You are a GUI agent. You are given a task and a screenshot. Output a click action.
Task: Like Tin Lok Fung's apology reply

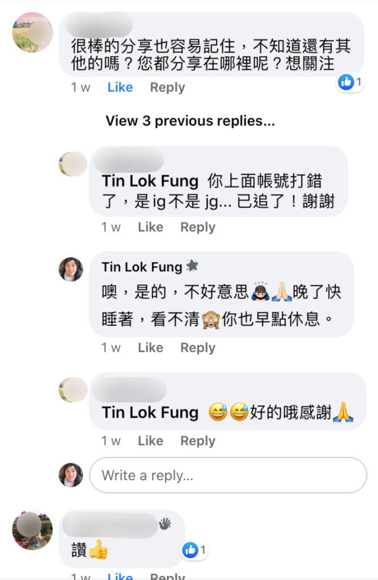pos(150,348)
